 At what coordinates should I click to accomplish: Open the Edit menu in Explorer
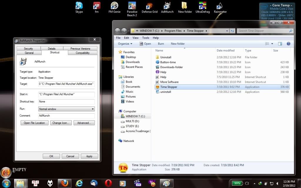coord(126,38)
